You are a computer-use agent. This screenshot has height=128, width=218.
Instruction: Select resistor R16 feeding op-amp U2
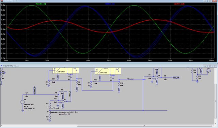point(55,101)
